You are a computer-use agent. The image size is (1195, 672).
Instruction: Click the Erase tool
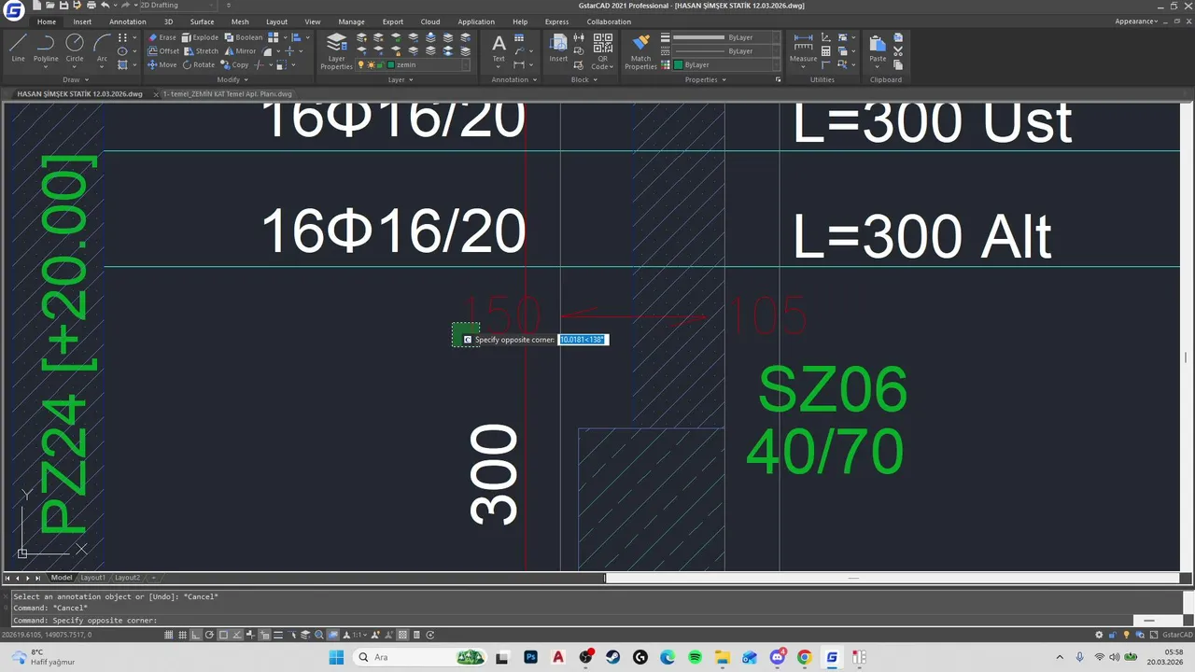(x=162, y=37)
